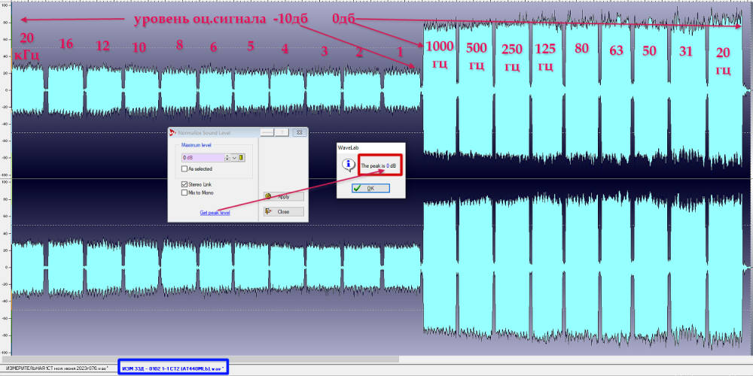
Task: Click the help question mark button
Action: point(283,132)
